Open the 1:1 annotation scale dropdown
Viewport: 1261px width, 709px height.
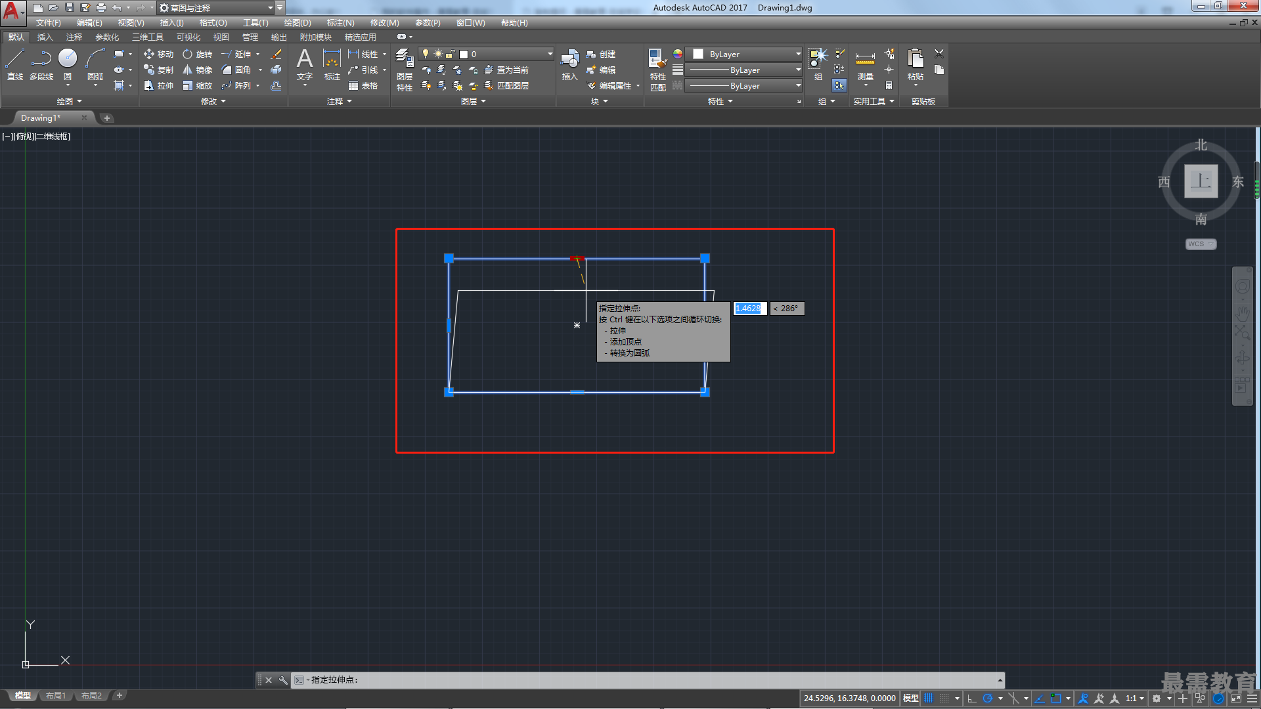(1135, 698)
